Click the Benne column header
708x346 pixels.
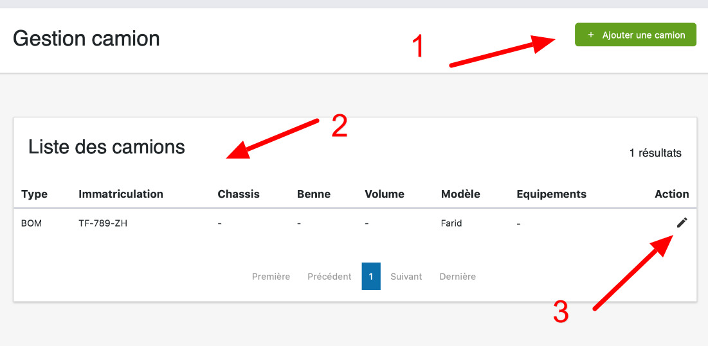[x=314, y=194]
